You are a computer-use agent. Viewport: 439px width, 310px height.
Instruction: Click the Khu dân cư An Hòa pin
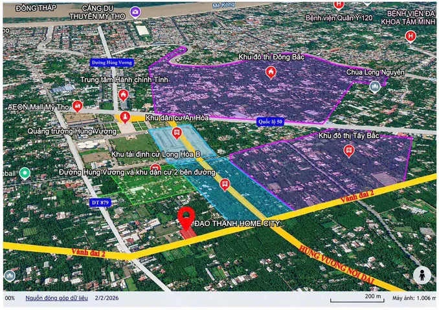click(177, 133)
